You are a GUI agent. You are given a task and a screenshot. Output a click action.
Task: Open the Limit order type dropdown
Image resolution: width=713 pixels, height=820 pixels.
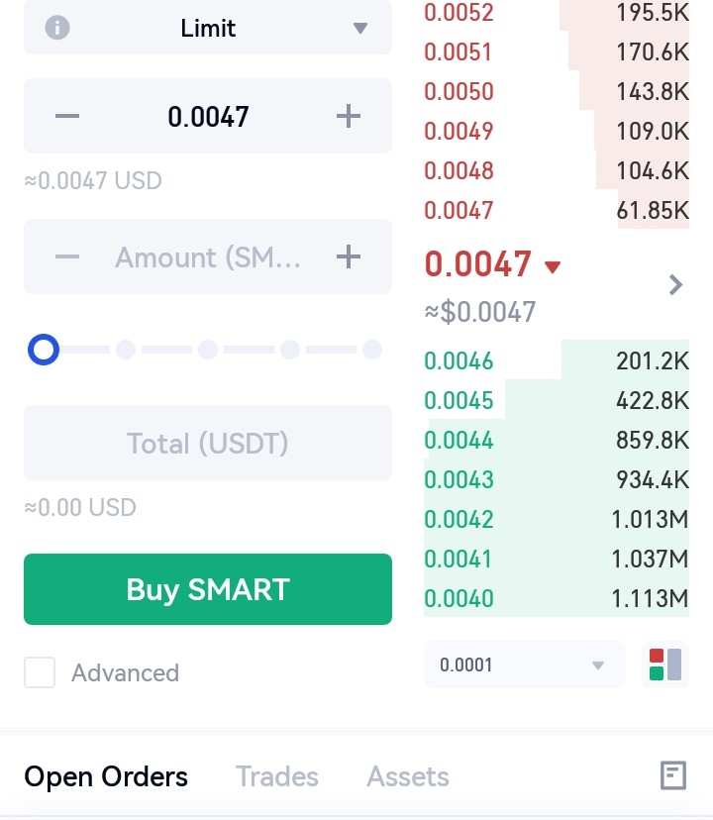click(208, 28)
